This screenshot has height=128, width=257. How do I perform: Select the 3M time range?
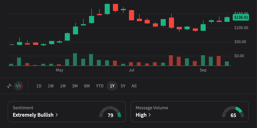click(75, 86)
